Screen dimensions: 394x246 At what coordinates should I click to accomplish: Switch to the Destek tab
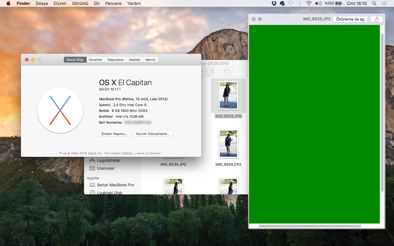pos(135,60)
